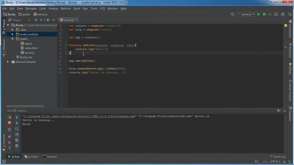Select index.html in project tree
The height and width of the screenshot is (165, 294).
point(29,48)
